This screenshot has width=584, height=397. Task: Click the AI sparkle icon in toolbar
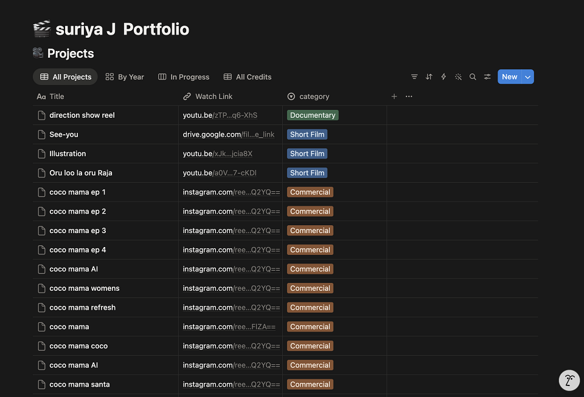(458, 77)
